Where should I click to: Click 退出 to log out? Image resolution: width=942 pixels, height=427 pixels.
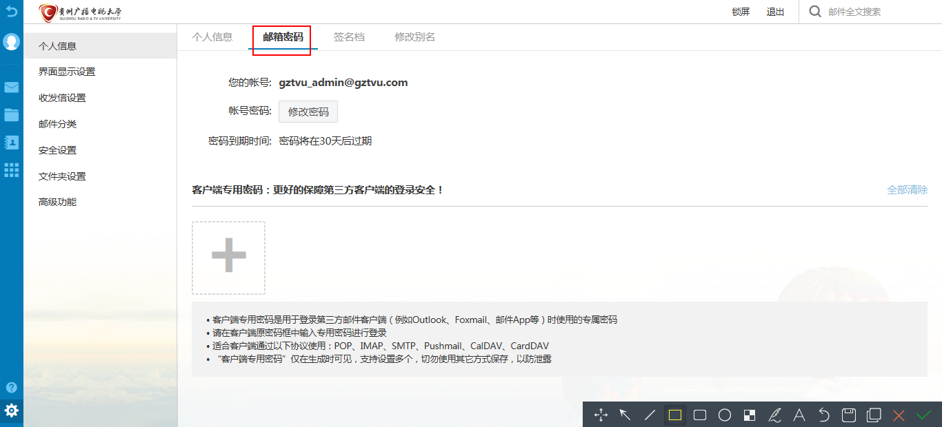point(775,12)
